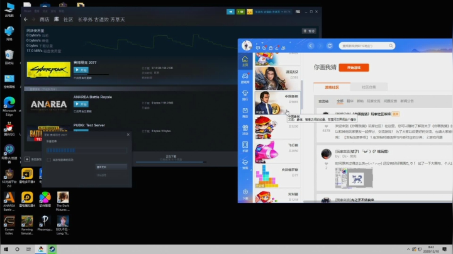Open friends icon in blue header

283,47
